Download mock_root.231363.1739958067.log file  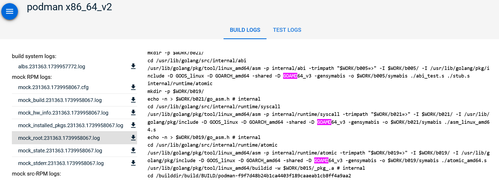[x=133, y=138]
